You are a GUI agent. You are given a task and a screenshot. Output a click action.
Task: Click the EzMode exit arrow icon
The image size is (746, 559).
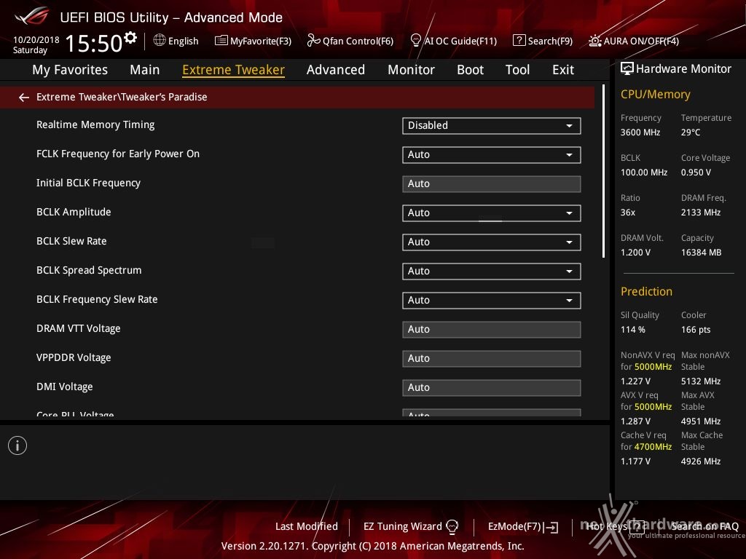coord(551,527)
